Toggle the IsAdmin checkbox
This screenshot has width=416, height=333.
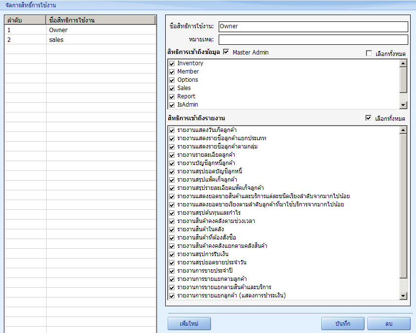172,105
